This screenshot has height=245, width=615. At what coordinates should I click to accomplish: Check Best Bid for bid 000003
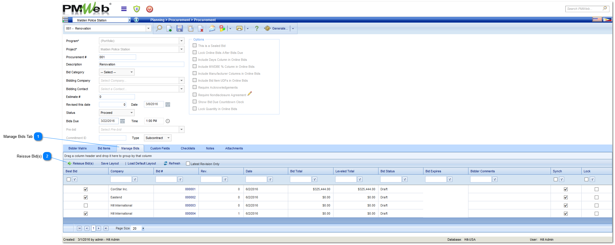pos(86,205)
